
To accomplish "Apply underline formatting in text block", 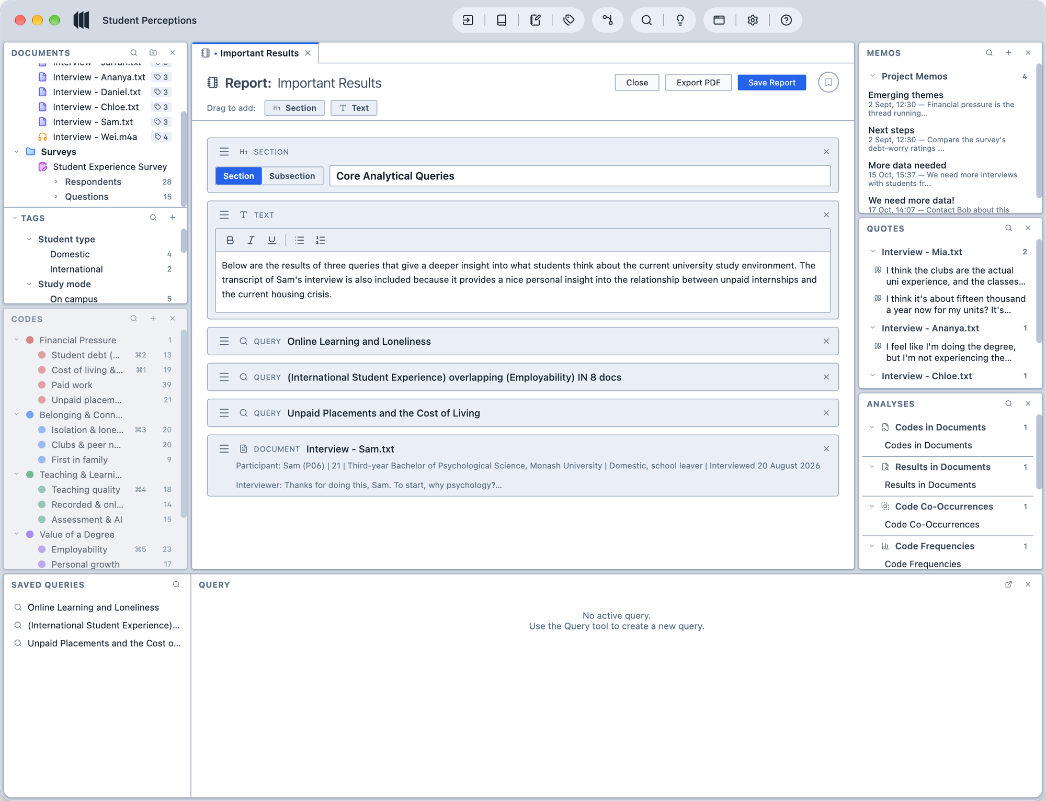I will pos(272,240).
